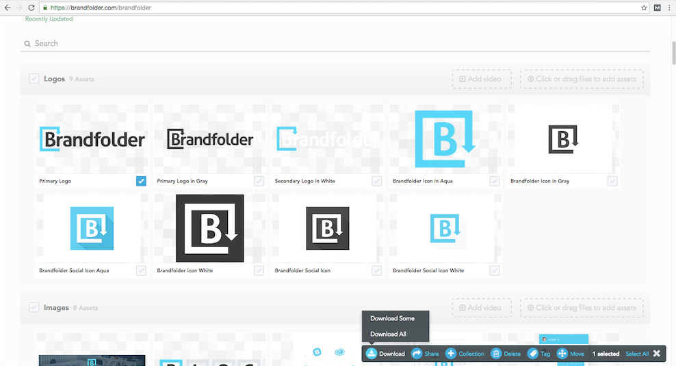Open the Brandfolder Icon White thumbnail
The image size is (676, 366).
[209, 228]
